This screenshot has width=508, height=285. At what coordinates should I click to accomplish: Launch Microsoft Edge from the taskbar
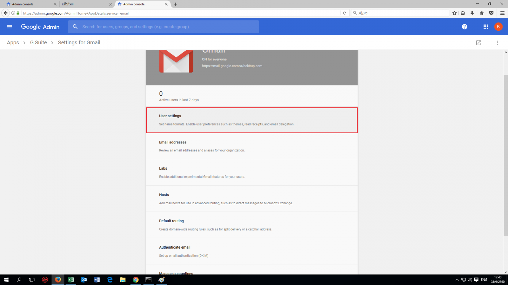[x=110, y=280]
